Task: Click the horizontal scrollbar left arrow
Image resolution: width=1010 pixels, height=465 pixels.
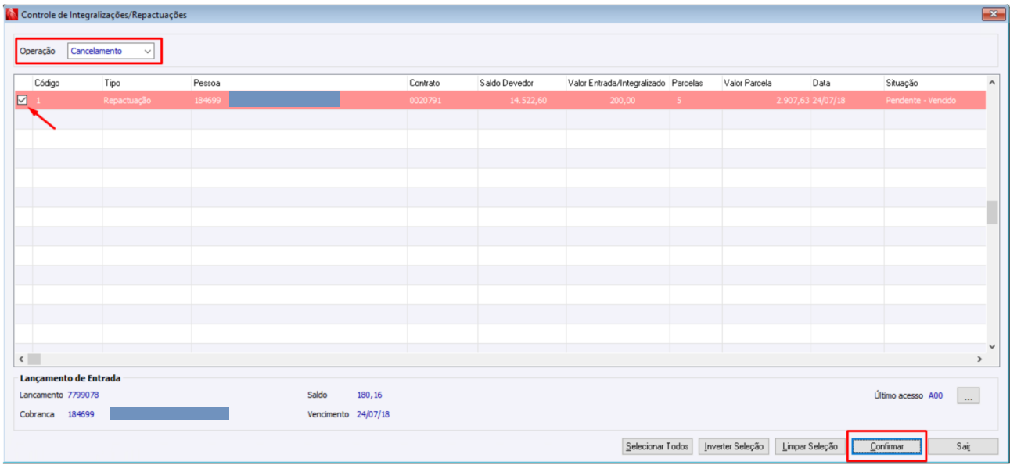Action: click(21, 359)
